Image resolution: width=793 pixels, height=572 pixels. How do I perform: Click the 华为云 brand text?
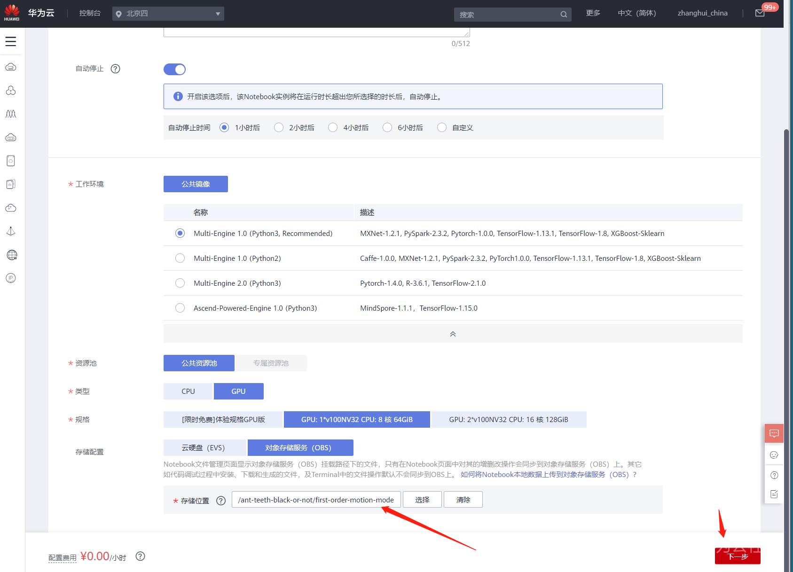(41, 13)
